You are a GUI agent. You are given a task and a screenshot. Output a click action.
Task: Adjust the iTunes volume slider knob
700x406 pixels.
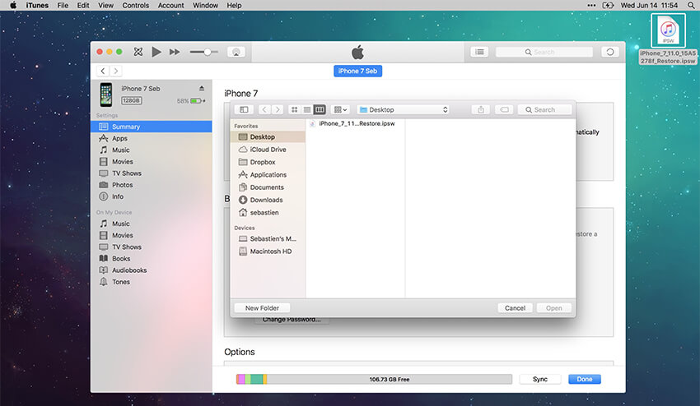208,52
